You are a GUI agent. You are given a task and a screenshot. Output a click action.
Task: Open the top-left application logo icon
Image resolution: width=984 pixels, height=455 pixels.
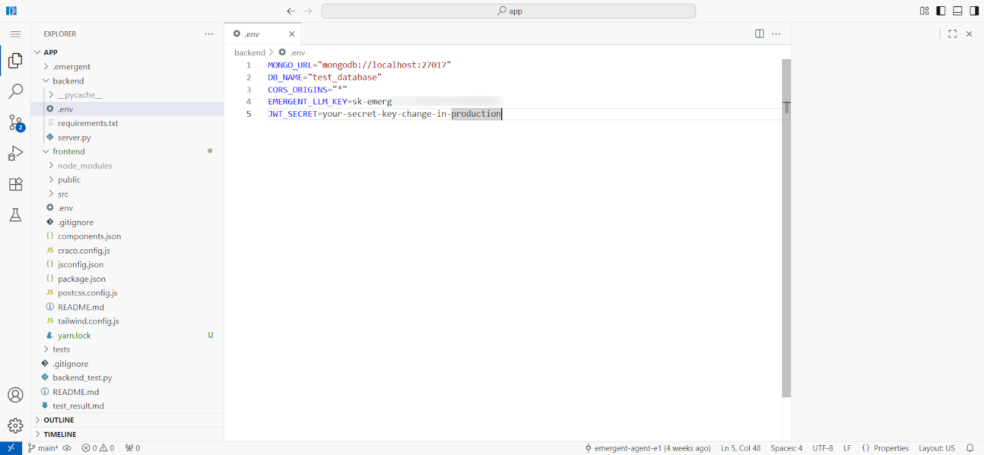[x=11, y=11]
